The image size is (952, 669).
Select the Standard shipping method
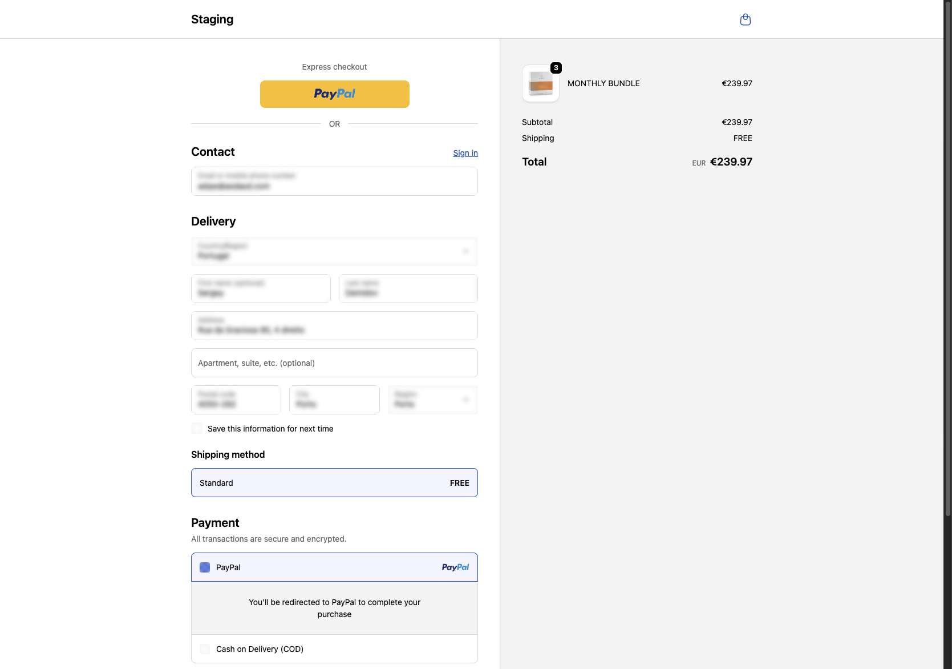point(334,483)
